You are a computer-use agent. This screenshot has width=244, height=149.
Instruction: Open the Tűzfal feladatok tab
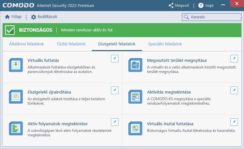pos(71,44)
